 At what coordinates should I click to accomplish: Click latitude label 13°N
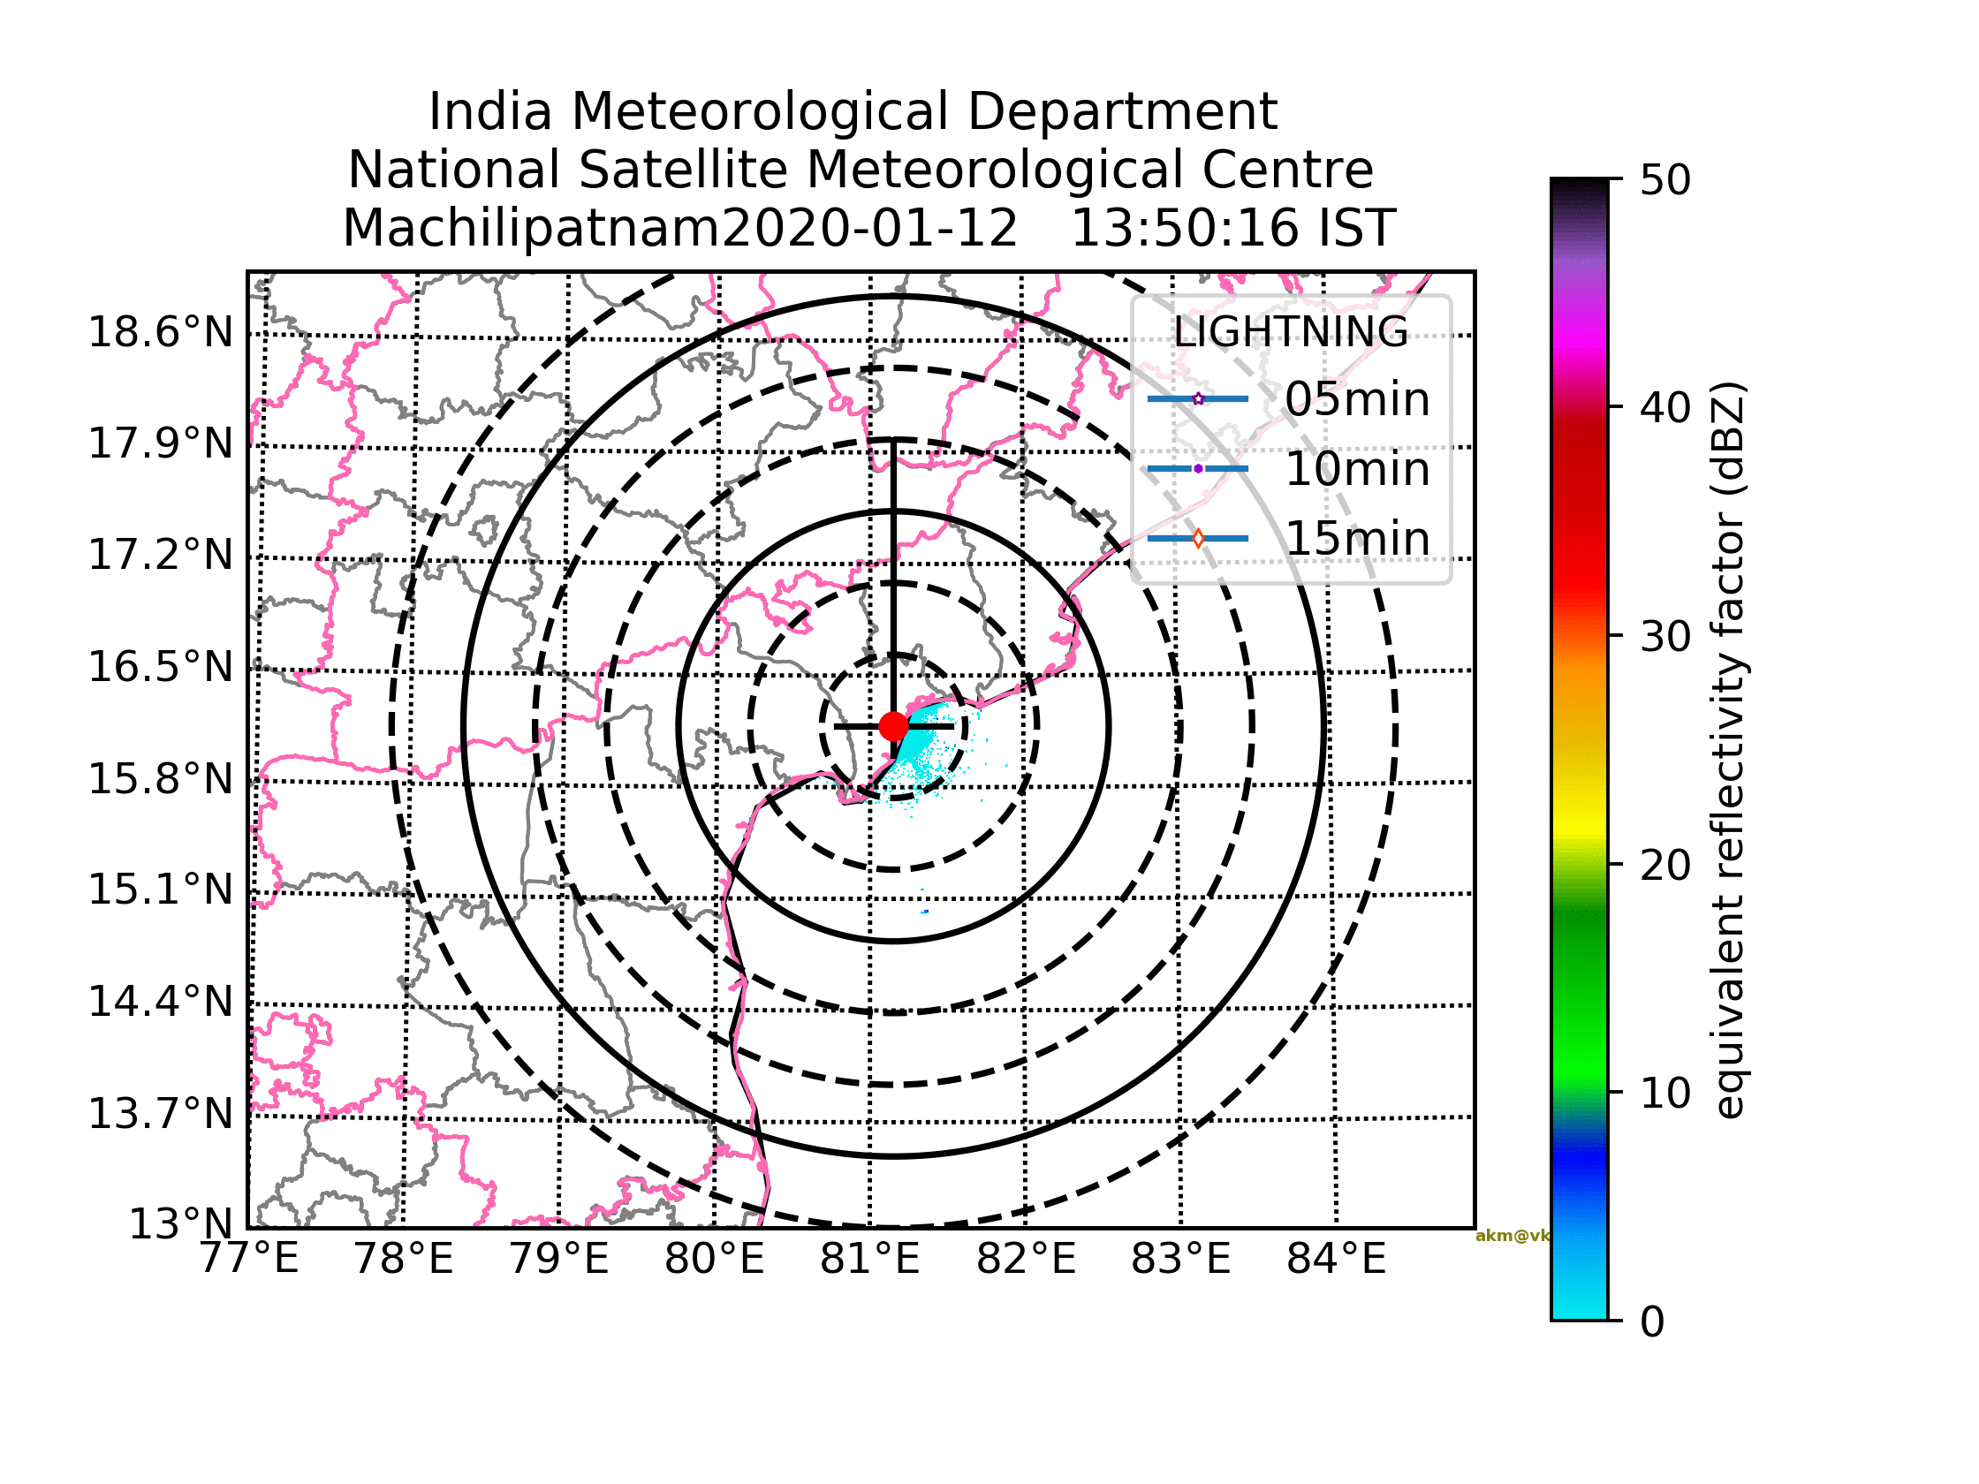[x=181, y=1224]
